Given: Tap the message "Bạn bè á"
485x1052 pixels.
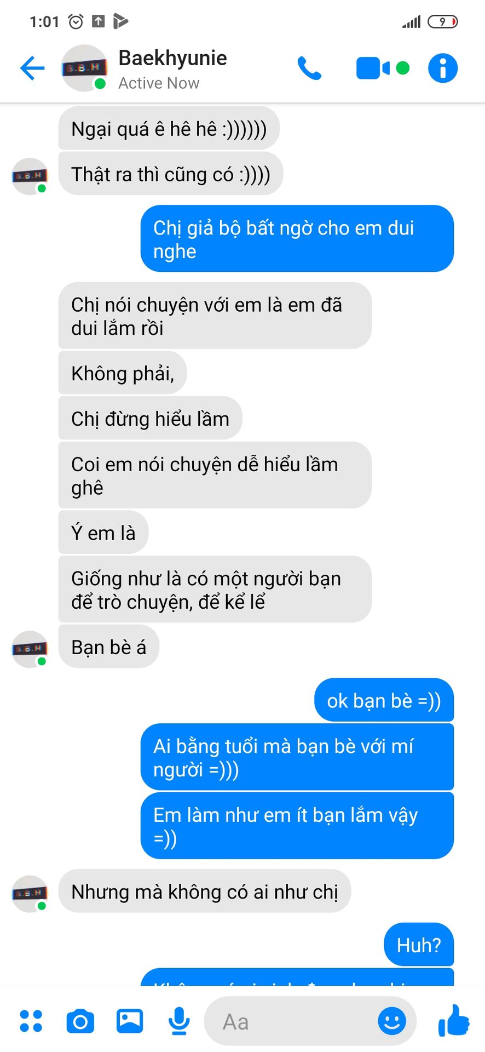Looking at the screenshot, I should 109,647.
